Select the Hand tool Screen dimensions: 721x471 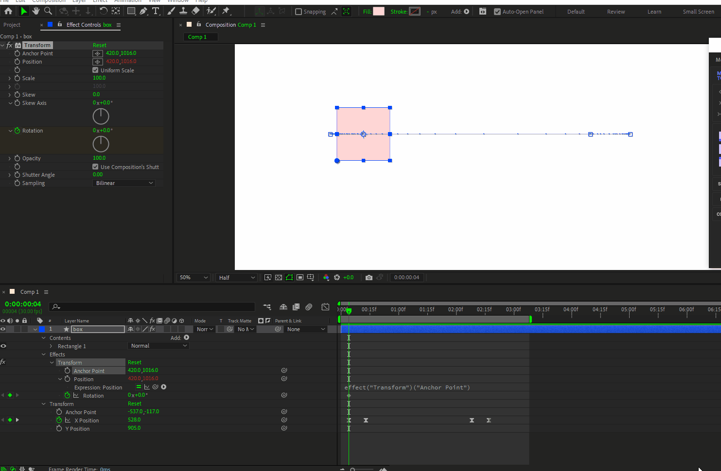pos(35,11)
